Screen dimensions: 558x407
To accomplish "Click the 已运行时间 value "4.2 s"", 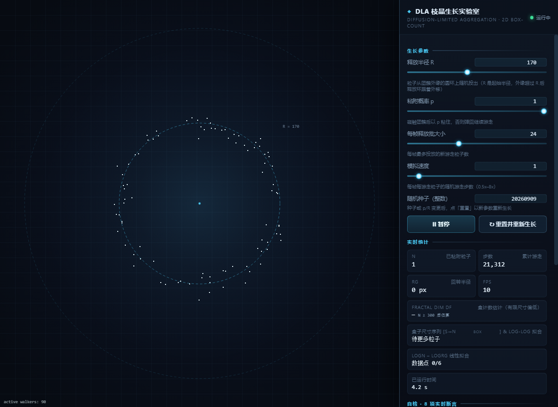I will coord(419,387).
